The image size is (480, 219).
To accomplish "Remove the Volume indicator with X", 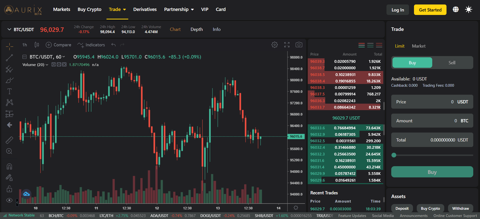I will point(64,65).
